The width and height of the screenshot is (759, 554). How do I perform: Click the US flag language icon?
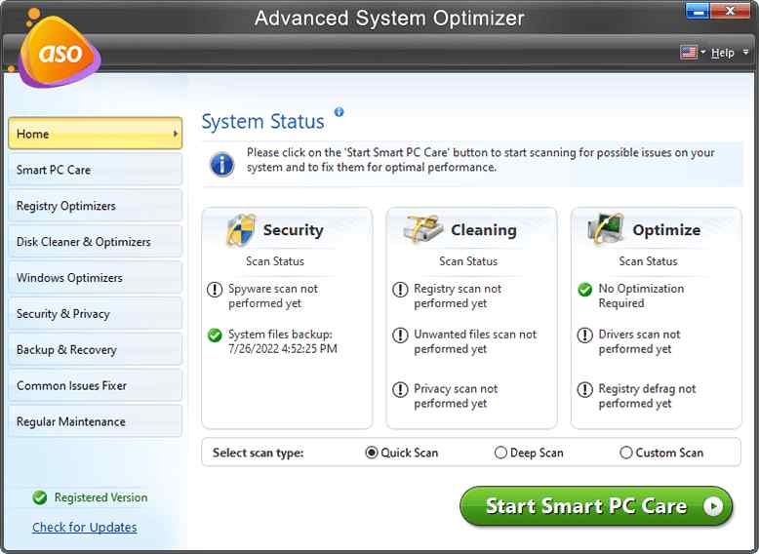click(689, 53)
